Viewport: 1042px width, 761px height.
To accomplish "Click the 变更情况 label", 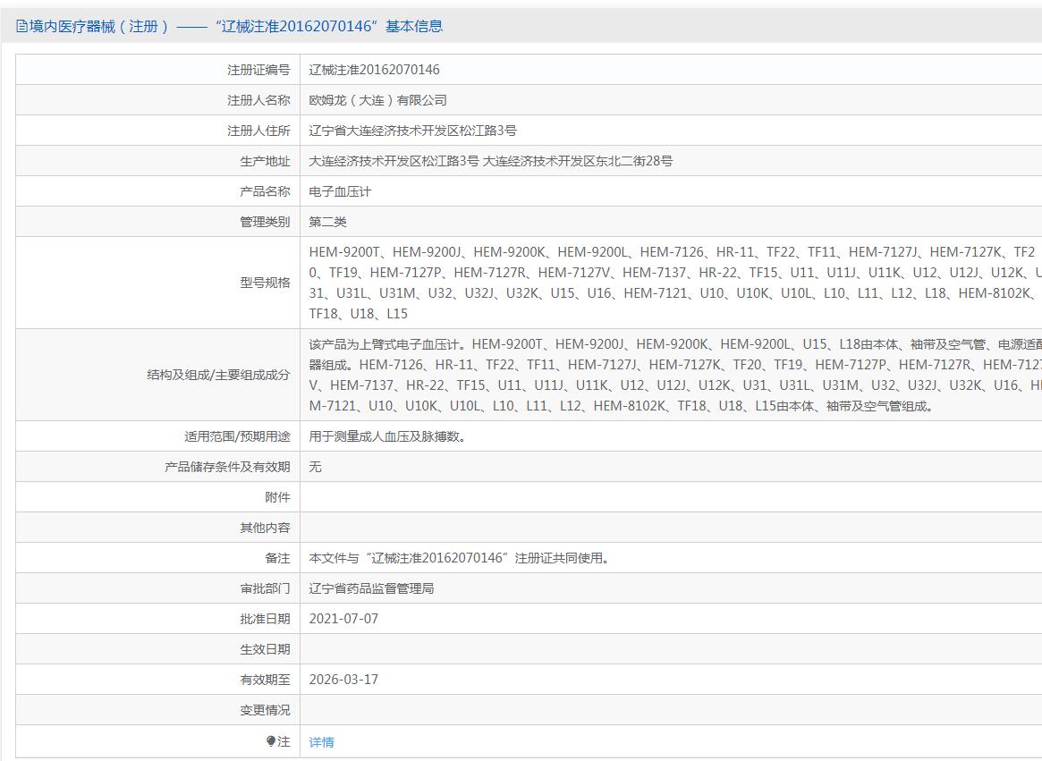I will [x=265, y=711].
